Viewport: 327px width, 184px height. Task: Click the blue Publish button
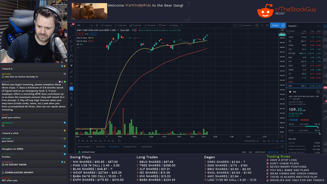click(x=275, y=25)
